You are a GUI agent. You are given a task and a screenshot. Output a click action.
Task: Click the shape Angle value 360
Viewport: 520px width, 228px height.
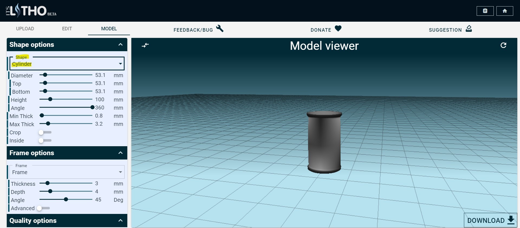point(100,108)
